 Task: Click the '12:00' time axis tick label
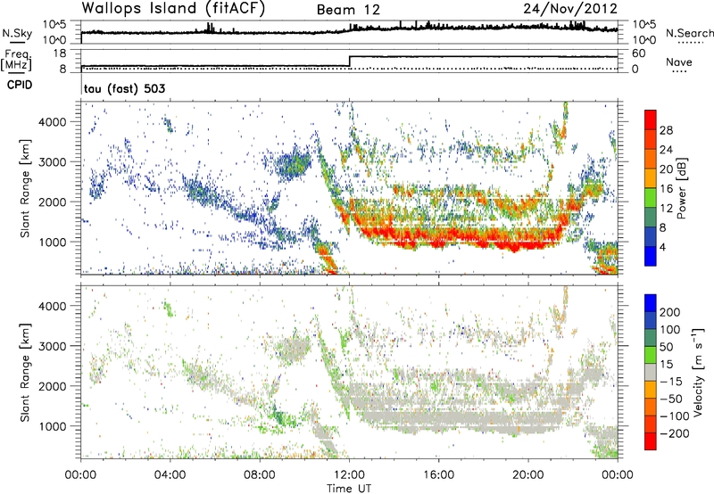[x=349, y=475]
